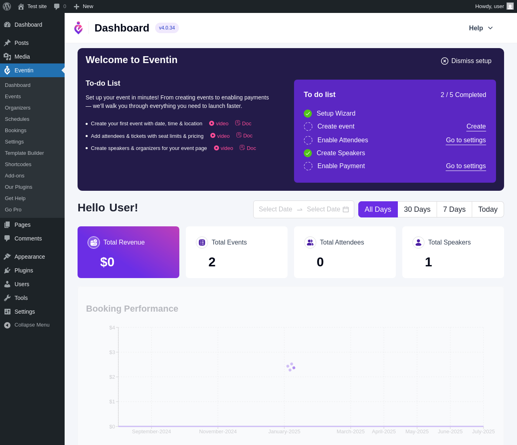Click the start Select Date field
The height and width of the screenshot is (445, 517).
(x=275, y=209)
